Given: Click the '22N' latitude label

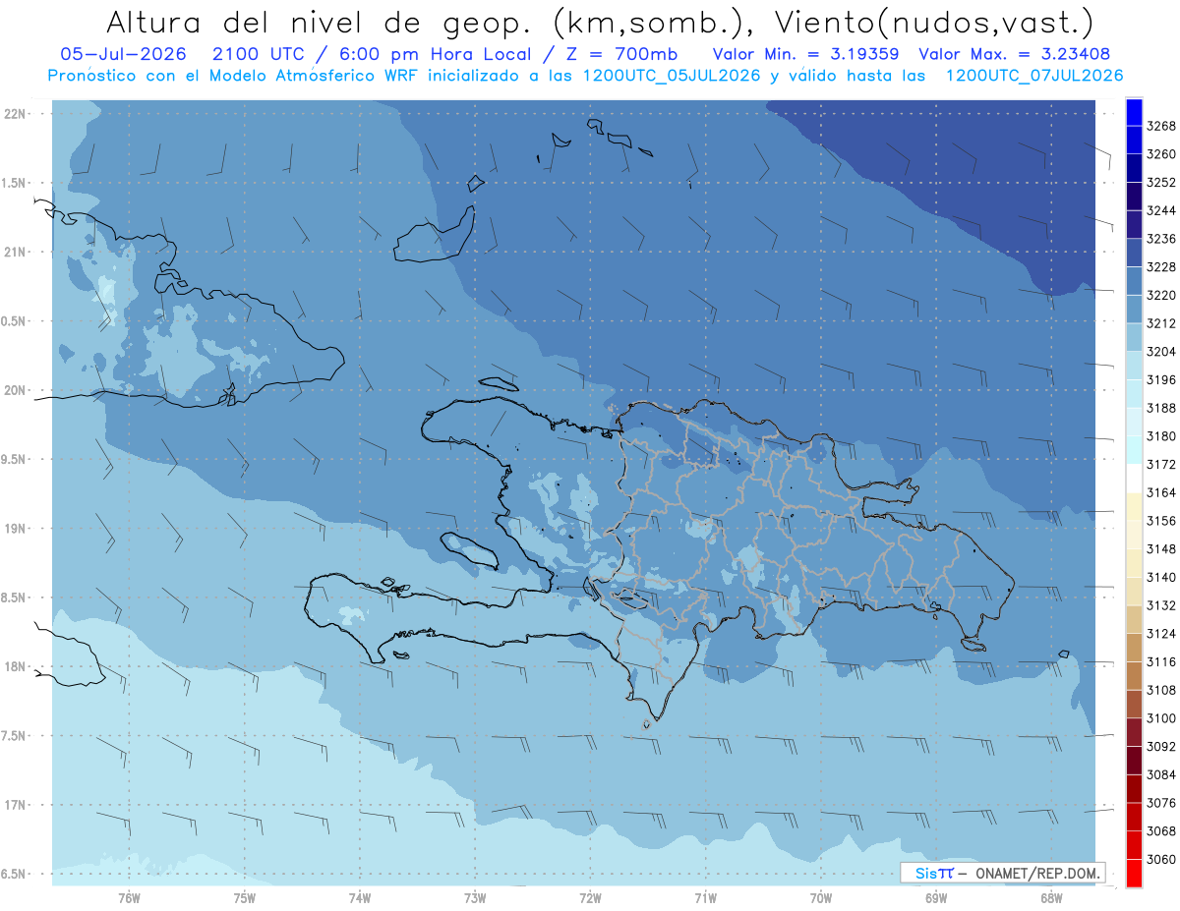Looking at the screenshot, I should click(17, 113).
